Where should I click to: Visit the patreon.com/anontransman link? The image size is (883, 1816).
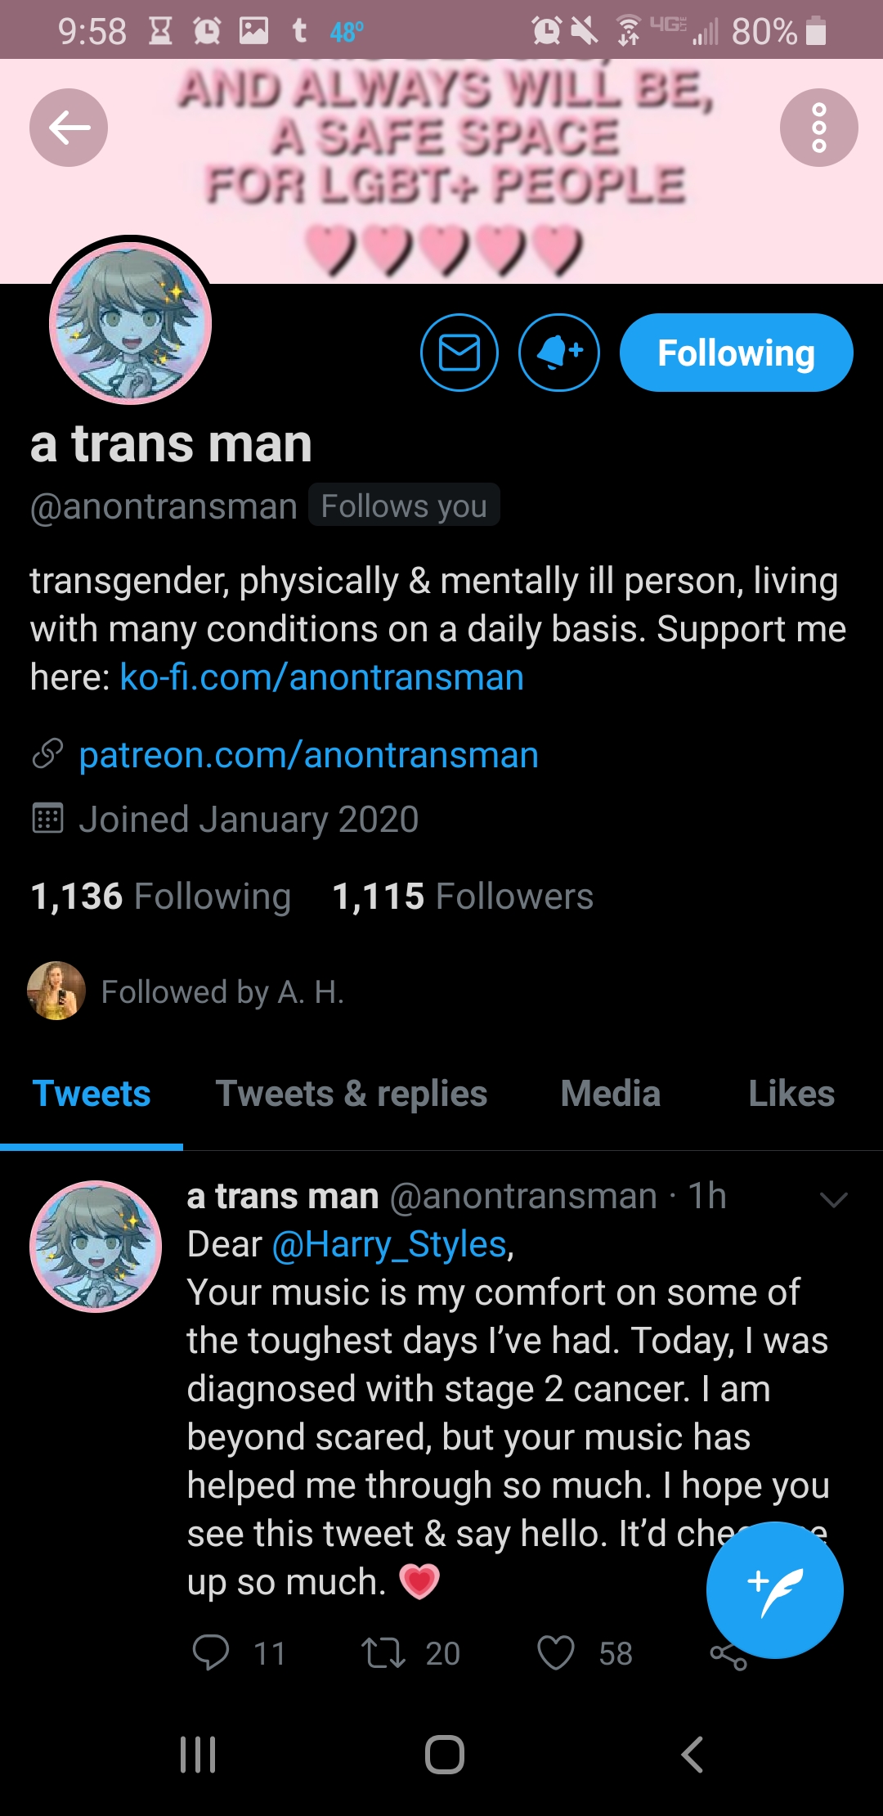coord(308,754)
